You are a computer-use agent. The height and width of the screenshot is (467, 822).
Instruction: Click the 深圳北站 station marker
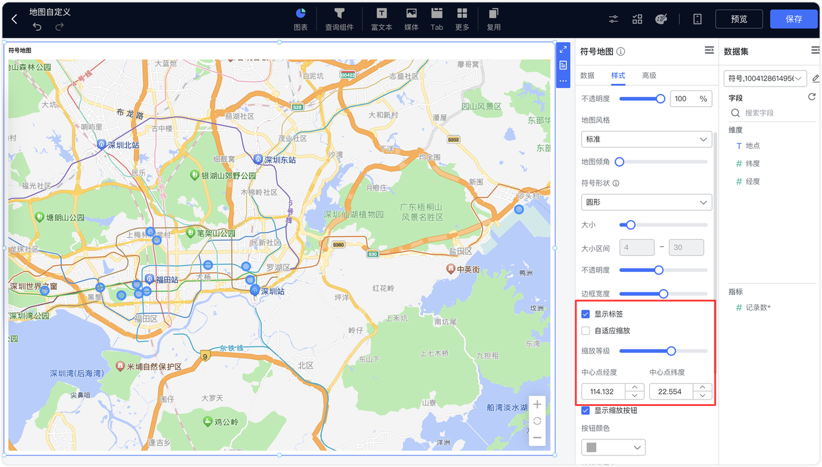click(x=101, y=144)
